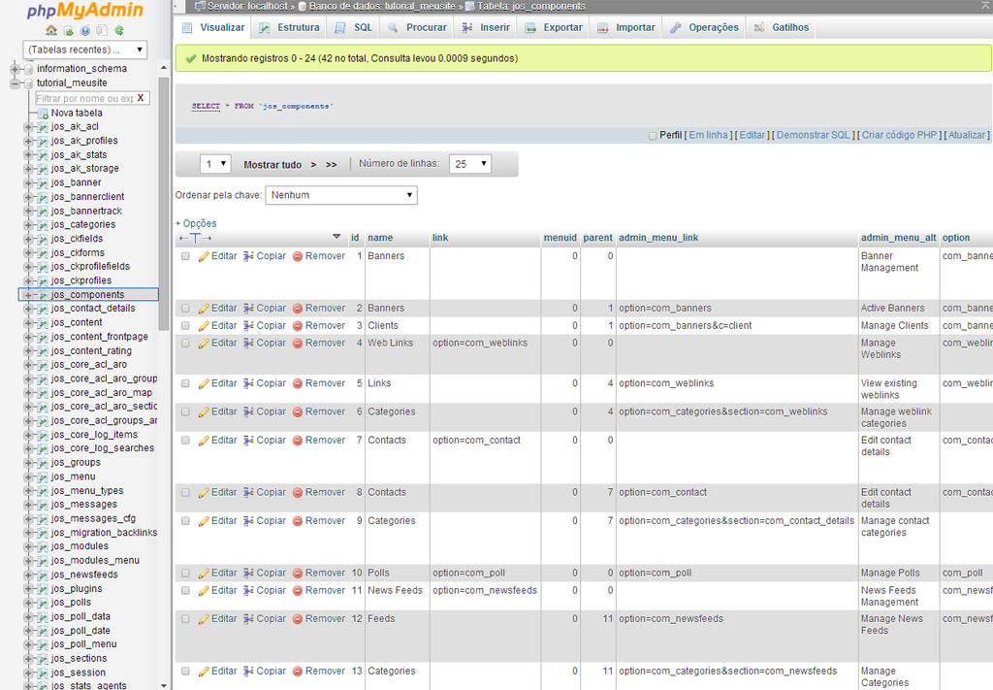Go to last page with >> button
The width and height of the screenshot is (993, 690).
point(332,165)
